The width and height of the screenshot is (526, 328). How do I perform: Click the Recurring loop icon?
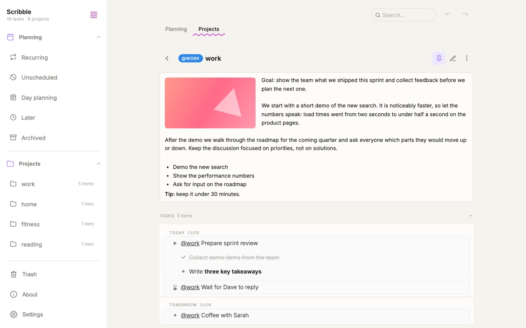click(13, 57)
